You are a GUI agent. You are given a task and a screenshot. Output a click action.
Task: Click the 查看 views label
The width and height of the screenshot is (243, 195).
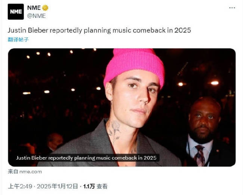pos(102,186)
